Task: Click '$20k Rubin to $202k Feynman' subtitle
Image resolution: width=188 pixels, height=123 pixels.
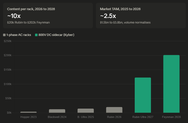Action: (28, 23)
